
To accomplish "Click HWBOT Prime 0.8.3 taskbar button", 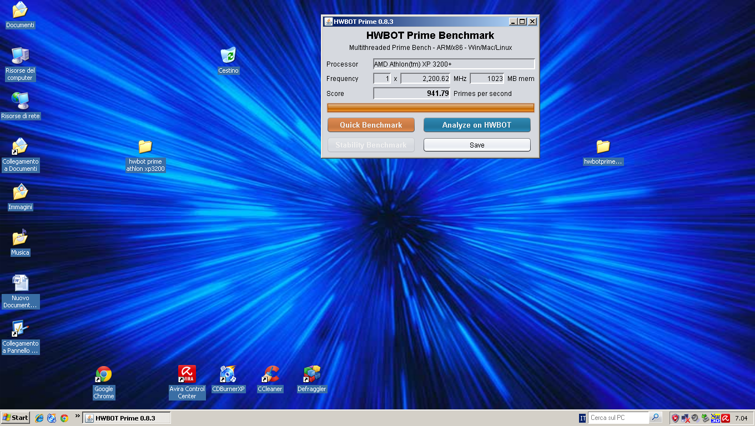I will [127, 418].
